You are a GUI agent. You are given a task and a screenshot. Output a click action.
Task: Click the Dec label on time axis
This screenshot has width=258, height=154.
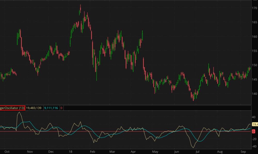51,151
